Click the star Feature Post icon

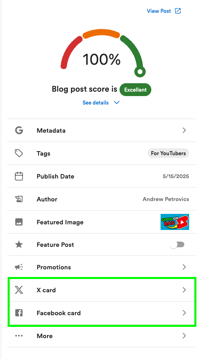coord(19,244)
